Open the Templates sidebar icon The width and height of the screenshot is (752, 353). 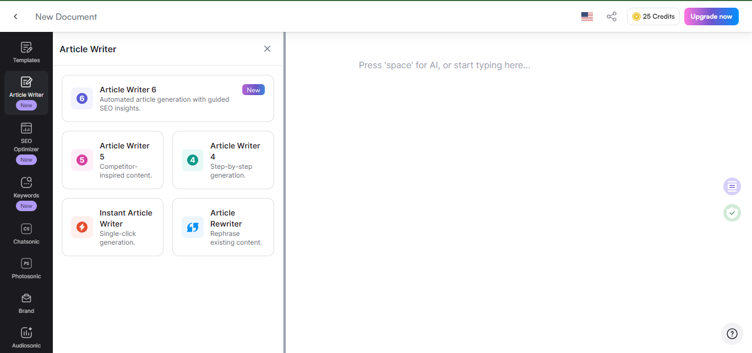click(x=26, y=52)
